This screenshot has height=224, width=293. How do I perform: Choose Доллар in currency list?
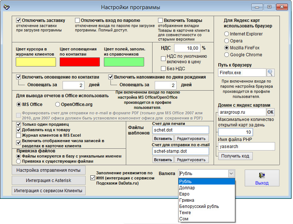click(x=207, y=188)
